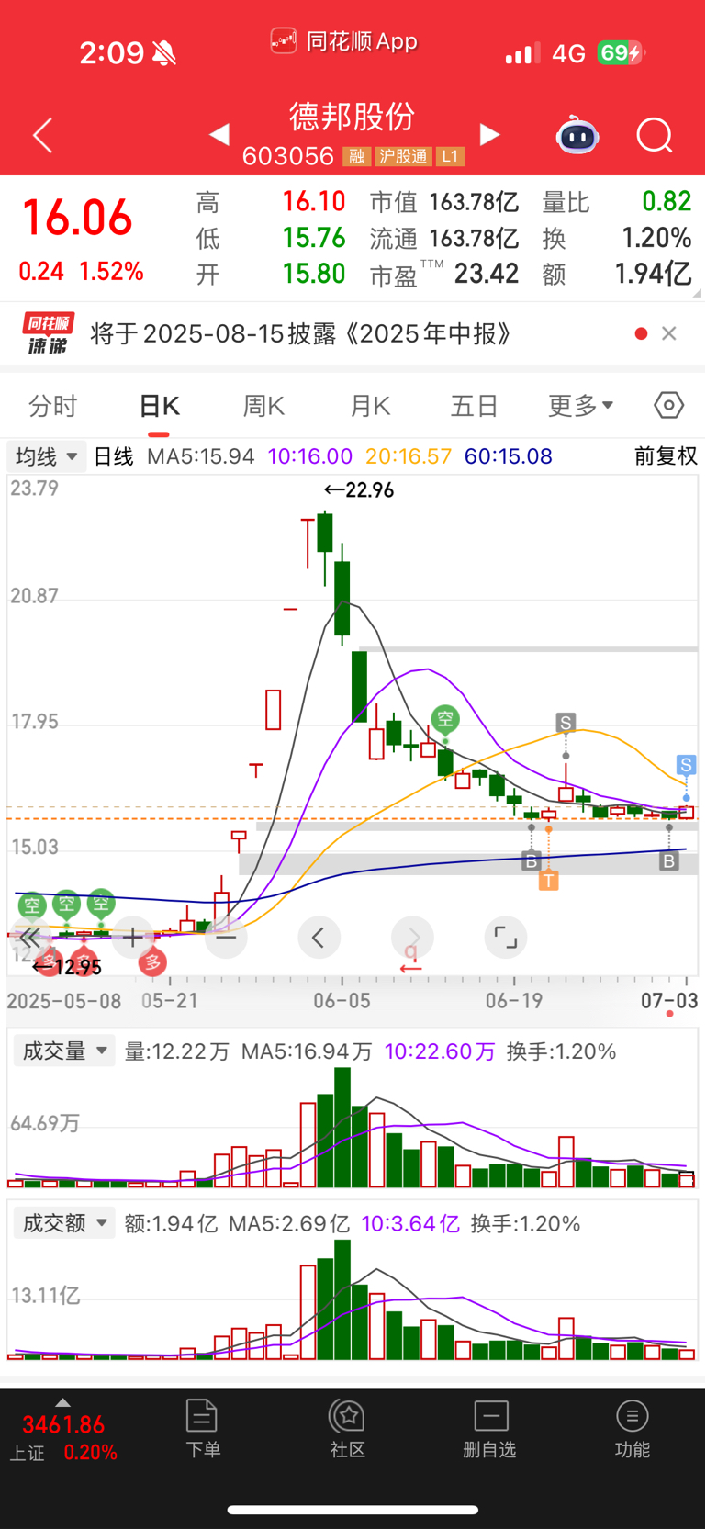The width and height of the screenshot is (706, 1529).
Task: Remove stock via 删自选
Action: click(x=489, y=1429)
